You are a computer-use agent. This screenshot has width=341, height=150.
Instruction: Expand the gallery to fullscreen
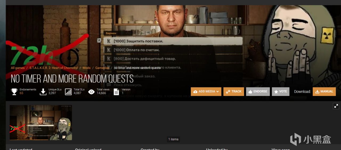click(336, 106)
